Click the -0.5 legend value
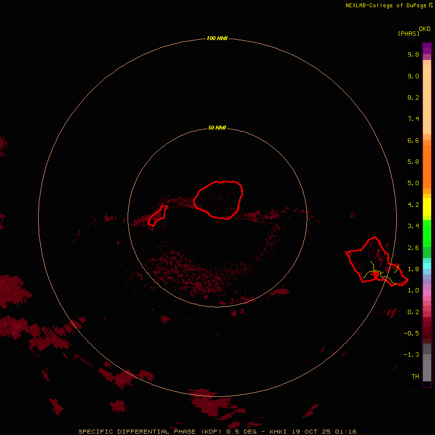The height and width of the screenshot is (435, 435). click(x=411, y=333)
